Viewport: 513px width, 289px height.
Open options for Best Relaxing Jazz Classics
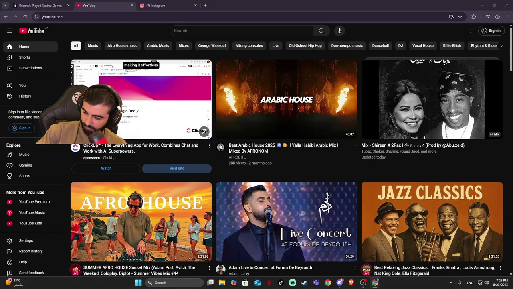500,268
